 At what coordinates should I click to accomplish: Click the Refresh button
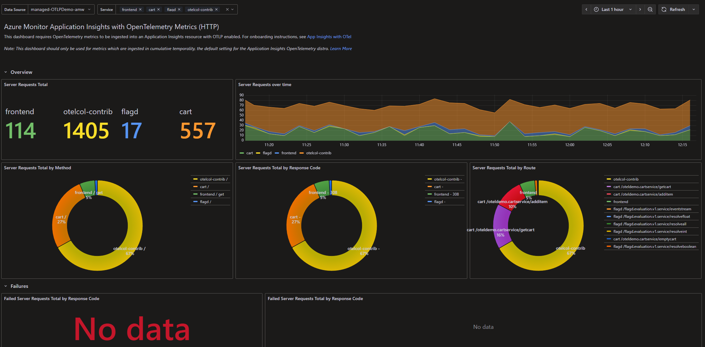673,9
